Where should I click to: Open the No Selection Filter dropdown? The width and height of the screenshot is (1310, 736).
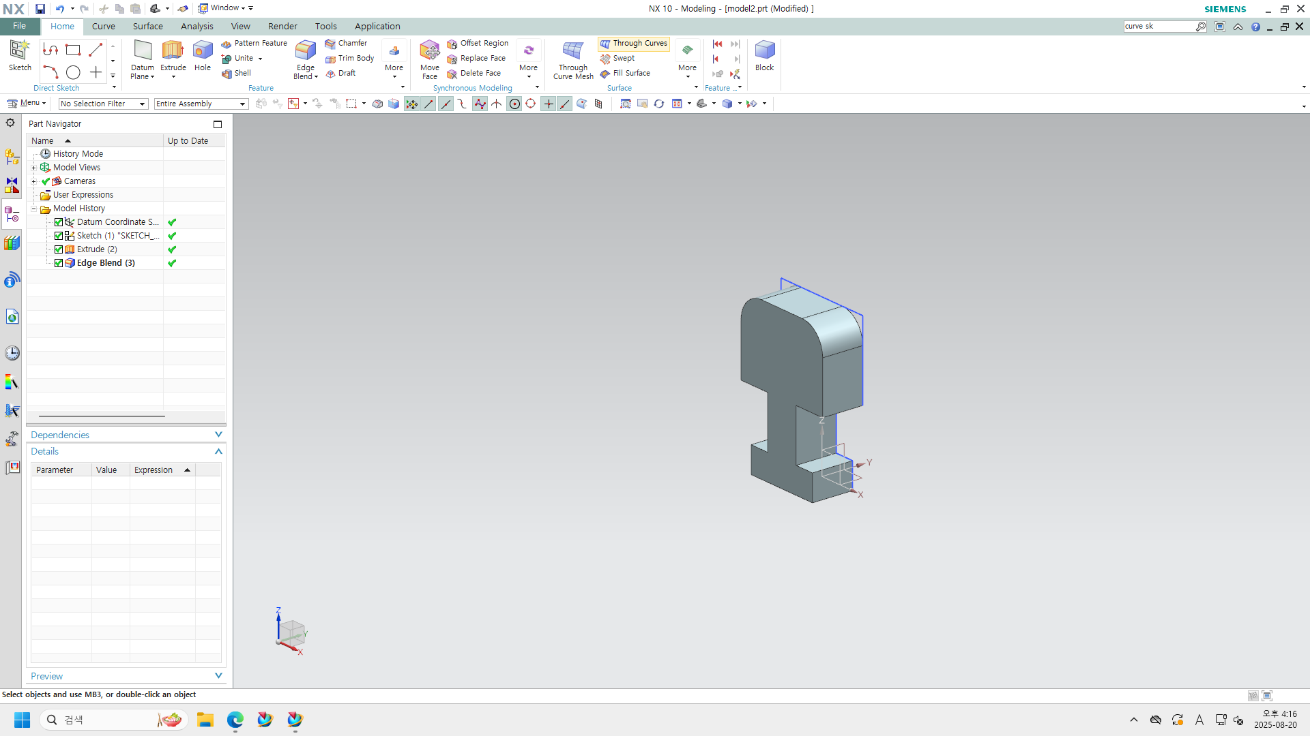[x=102, y=104]
